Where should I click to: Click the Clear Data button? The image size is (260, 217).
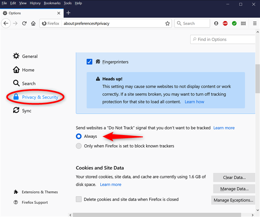234,178
